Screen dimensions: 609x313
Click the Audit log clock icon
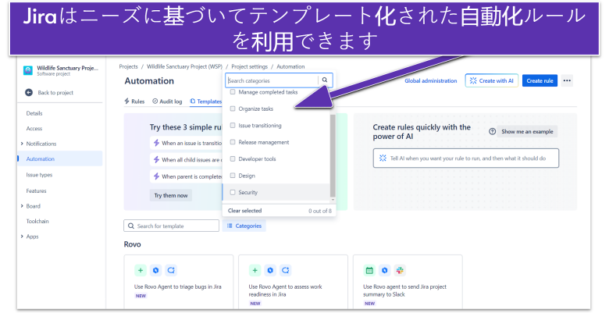tap(155, 101)
